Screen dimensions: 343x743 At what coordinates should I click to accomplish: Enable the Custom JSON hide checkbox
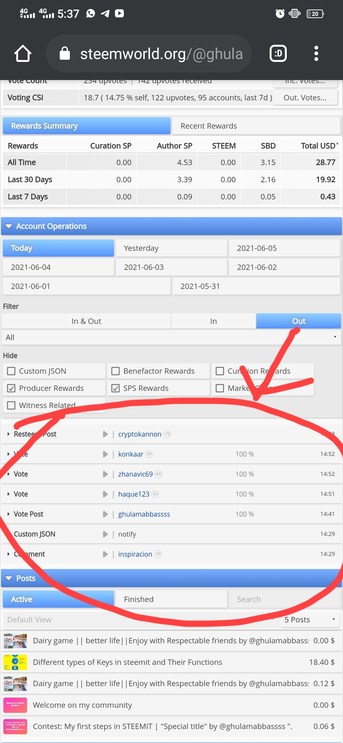pos(11,371)
